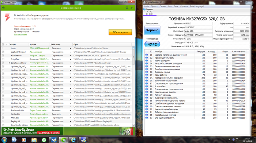The height and width of the screenshot is (143, 256).
Task: Open Dr.Web settings wrench icon
Action: [132, 8]
